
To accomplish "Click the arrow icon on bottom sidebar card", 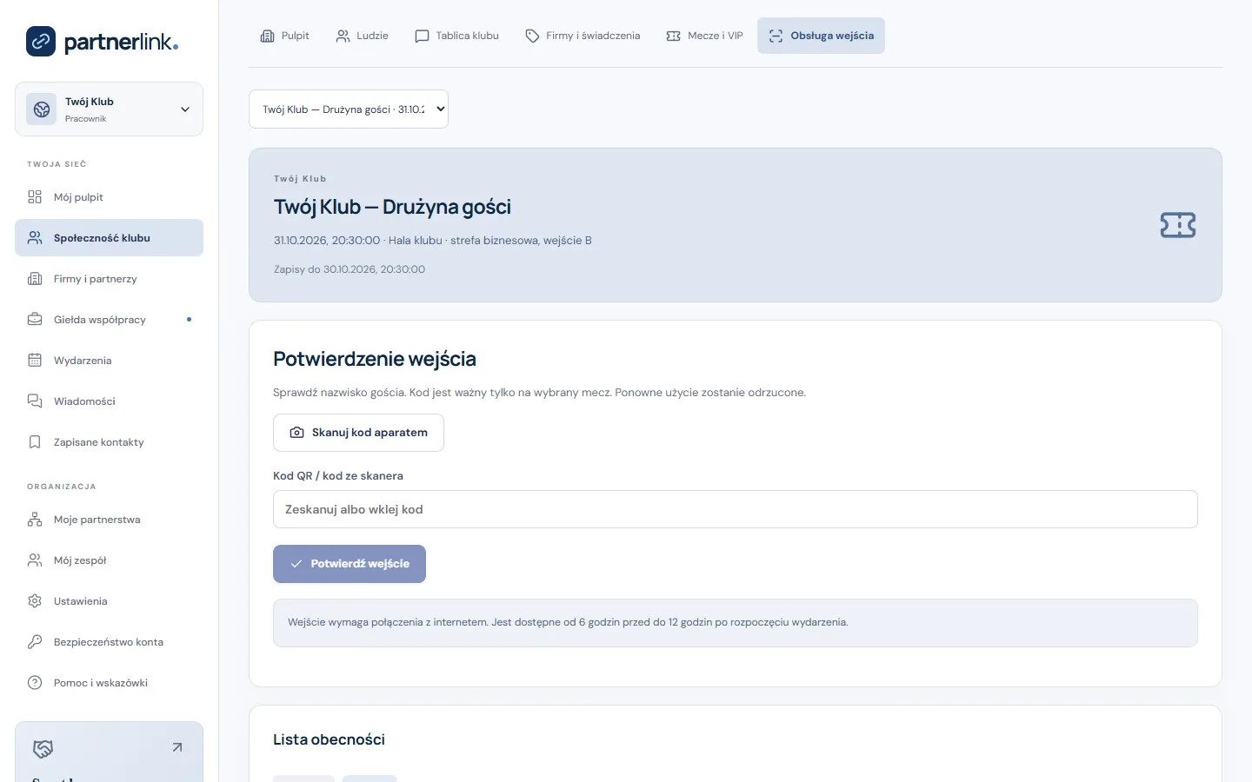I will click(x=177, y=747).
